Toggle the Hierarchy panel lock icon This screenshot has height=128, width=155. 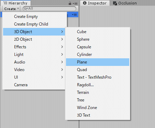(70, 3)
